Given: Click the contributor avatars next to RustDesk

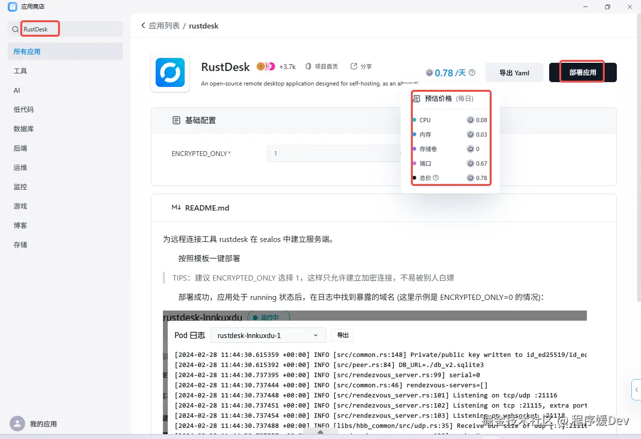Looking at the screenshot, I should [266, 66].
